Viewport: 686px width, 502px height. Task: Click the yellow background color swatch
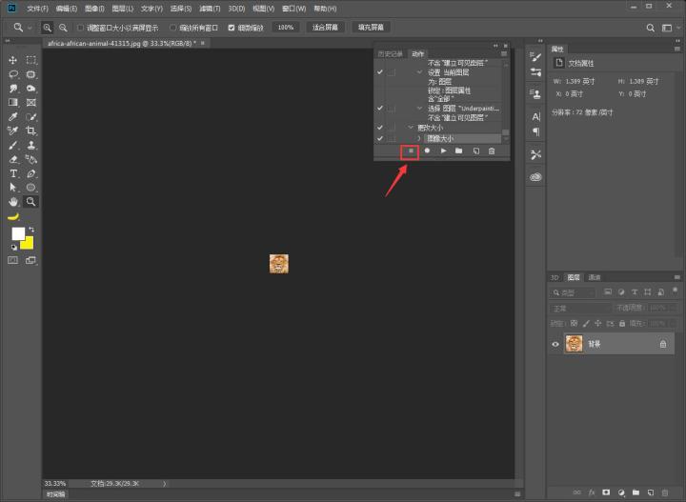tap(29, 242)
